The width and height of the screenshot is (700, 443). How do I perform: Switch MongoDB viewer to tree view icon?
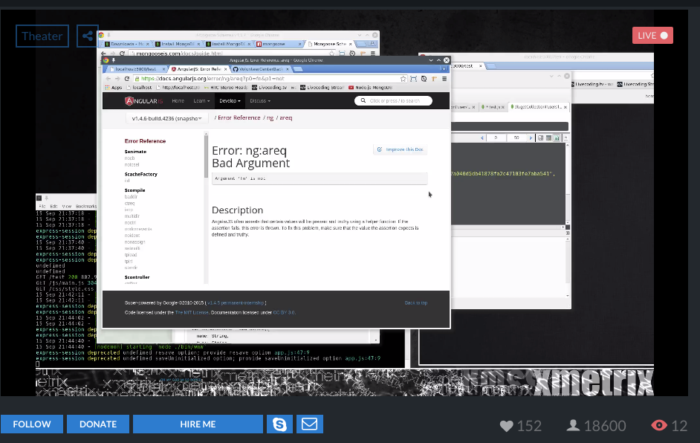[541, 138]
